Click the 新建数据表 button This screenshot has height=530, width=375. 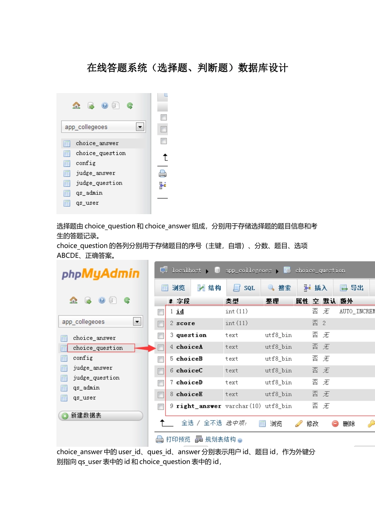point(101,416)
